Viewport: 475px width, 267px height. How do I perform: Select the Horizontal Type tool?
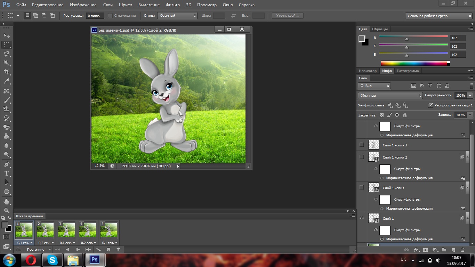[x=7, y=173]
